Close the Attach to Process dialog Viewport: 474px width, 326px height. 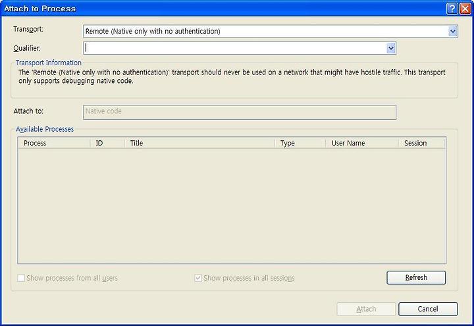click(465, 9)
